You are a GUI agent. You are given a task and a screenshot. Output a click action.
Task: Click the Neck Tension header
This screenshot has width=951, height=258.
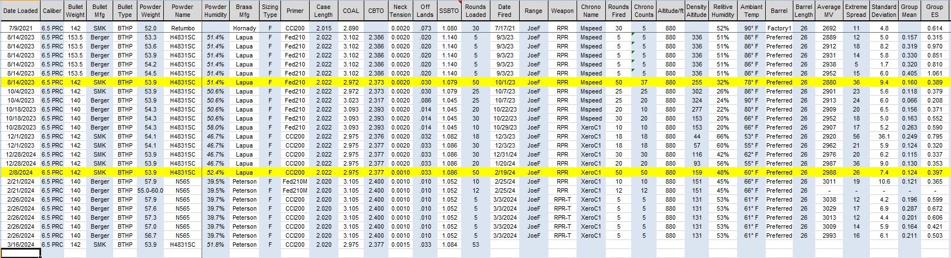(x=400, y=11)
